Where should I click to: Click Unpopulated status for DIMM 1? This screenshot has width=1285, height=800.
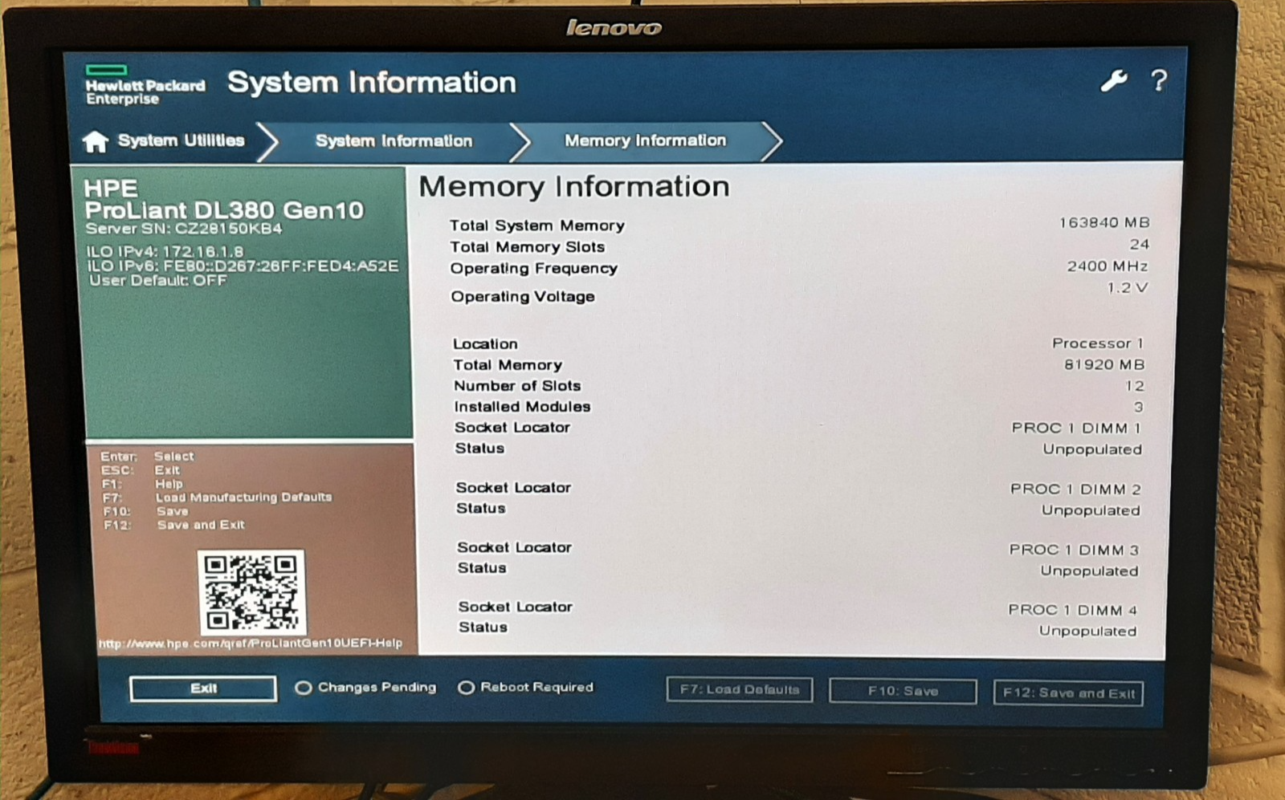(x=1092, y=449)
